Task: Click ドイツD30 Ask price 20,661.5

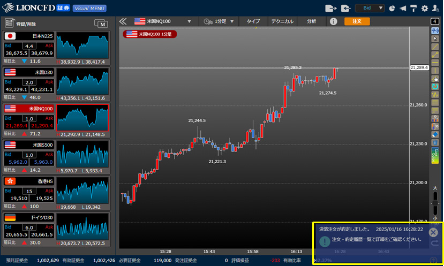Action: coord(42,234)
